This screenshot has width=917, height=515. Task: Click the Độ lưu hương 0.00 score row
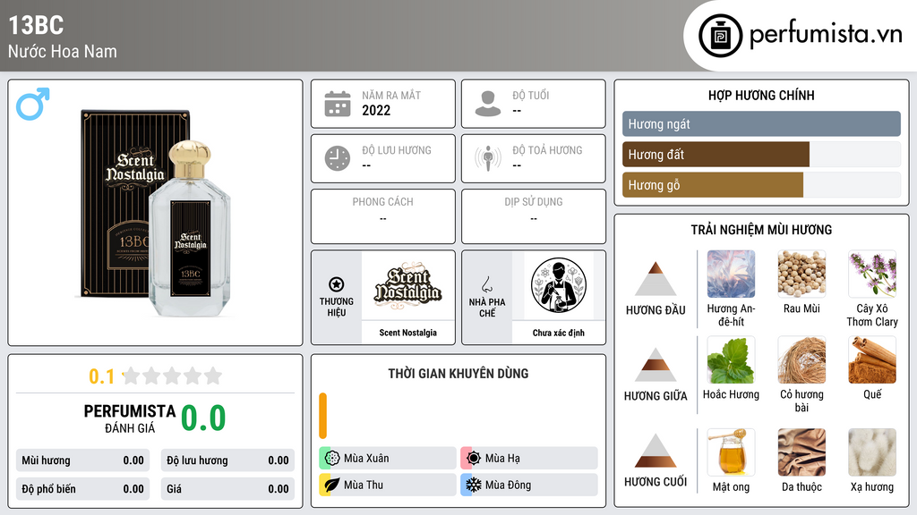click(227, 460)
